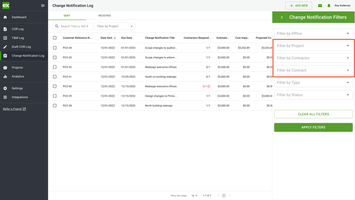Collapse the filters panel chevron
Screen dimensions: 355x200
click(282, 17)
